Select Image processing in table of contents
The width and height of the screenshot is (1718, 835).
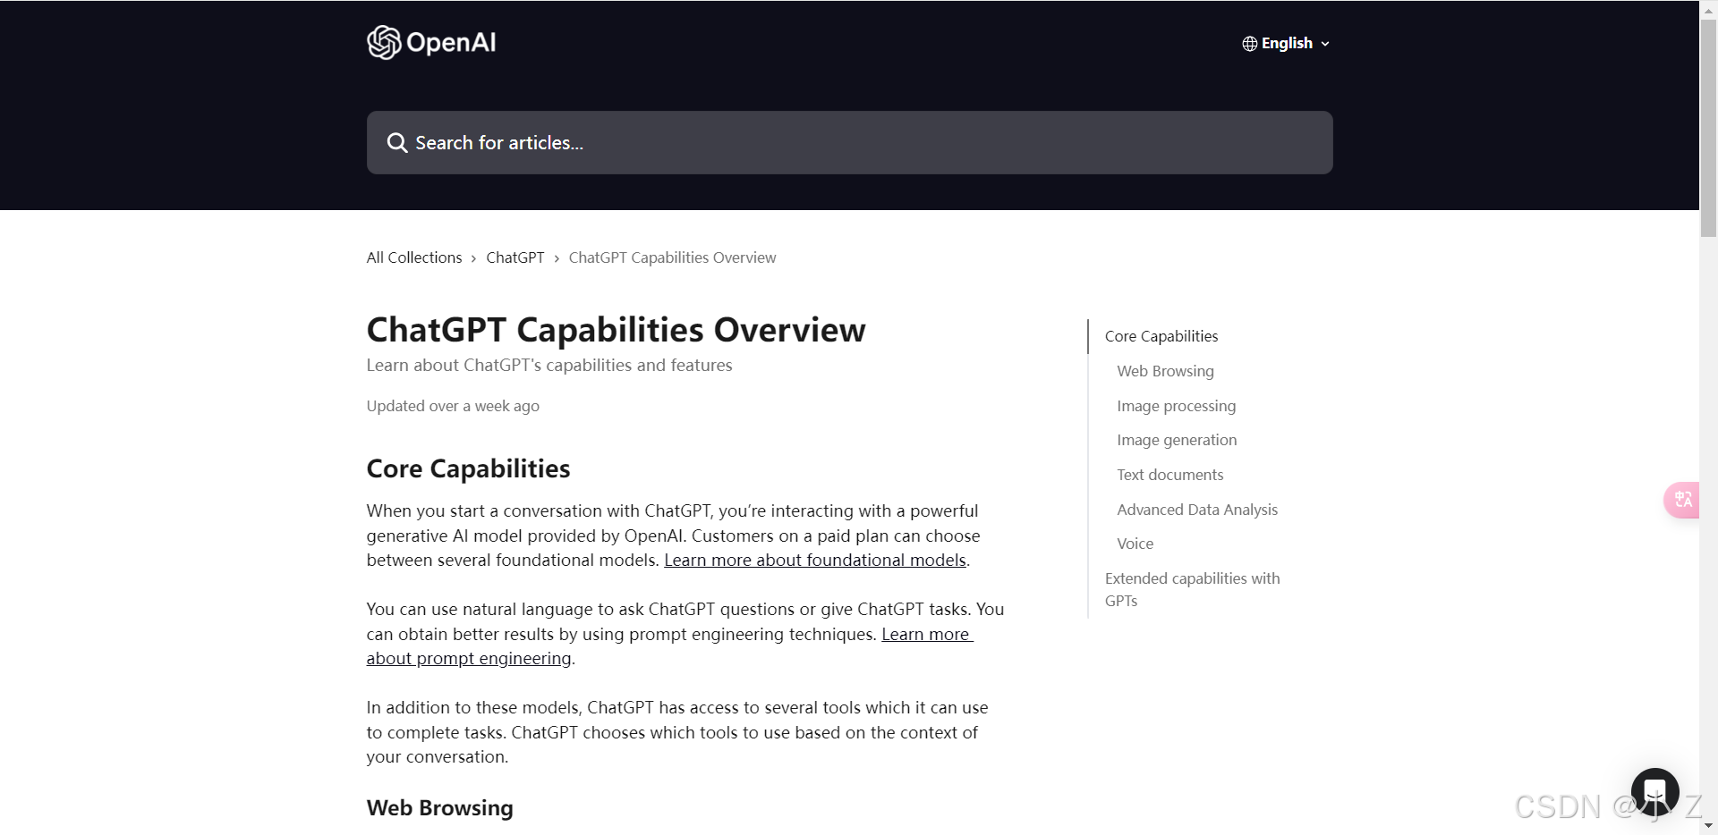tap(1176, 406)
